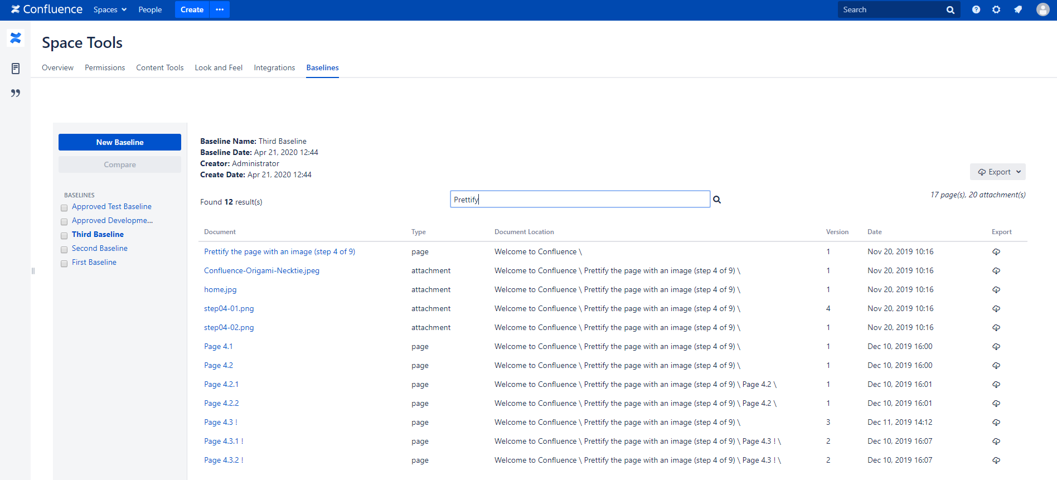The image size is (1057, 480).
Task: Go to the Content Tools tab
Action: [159, 67]
